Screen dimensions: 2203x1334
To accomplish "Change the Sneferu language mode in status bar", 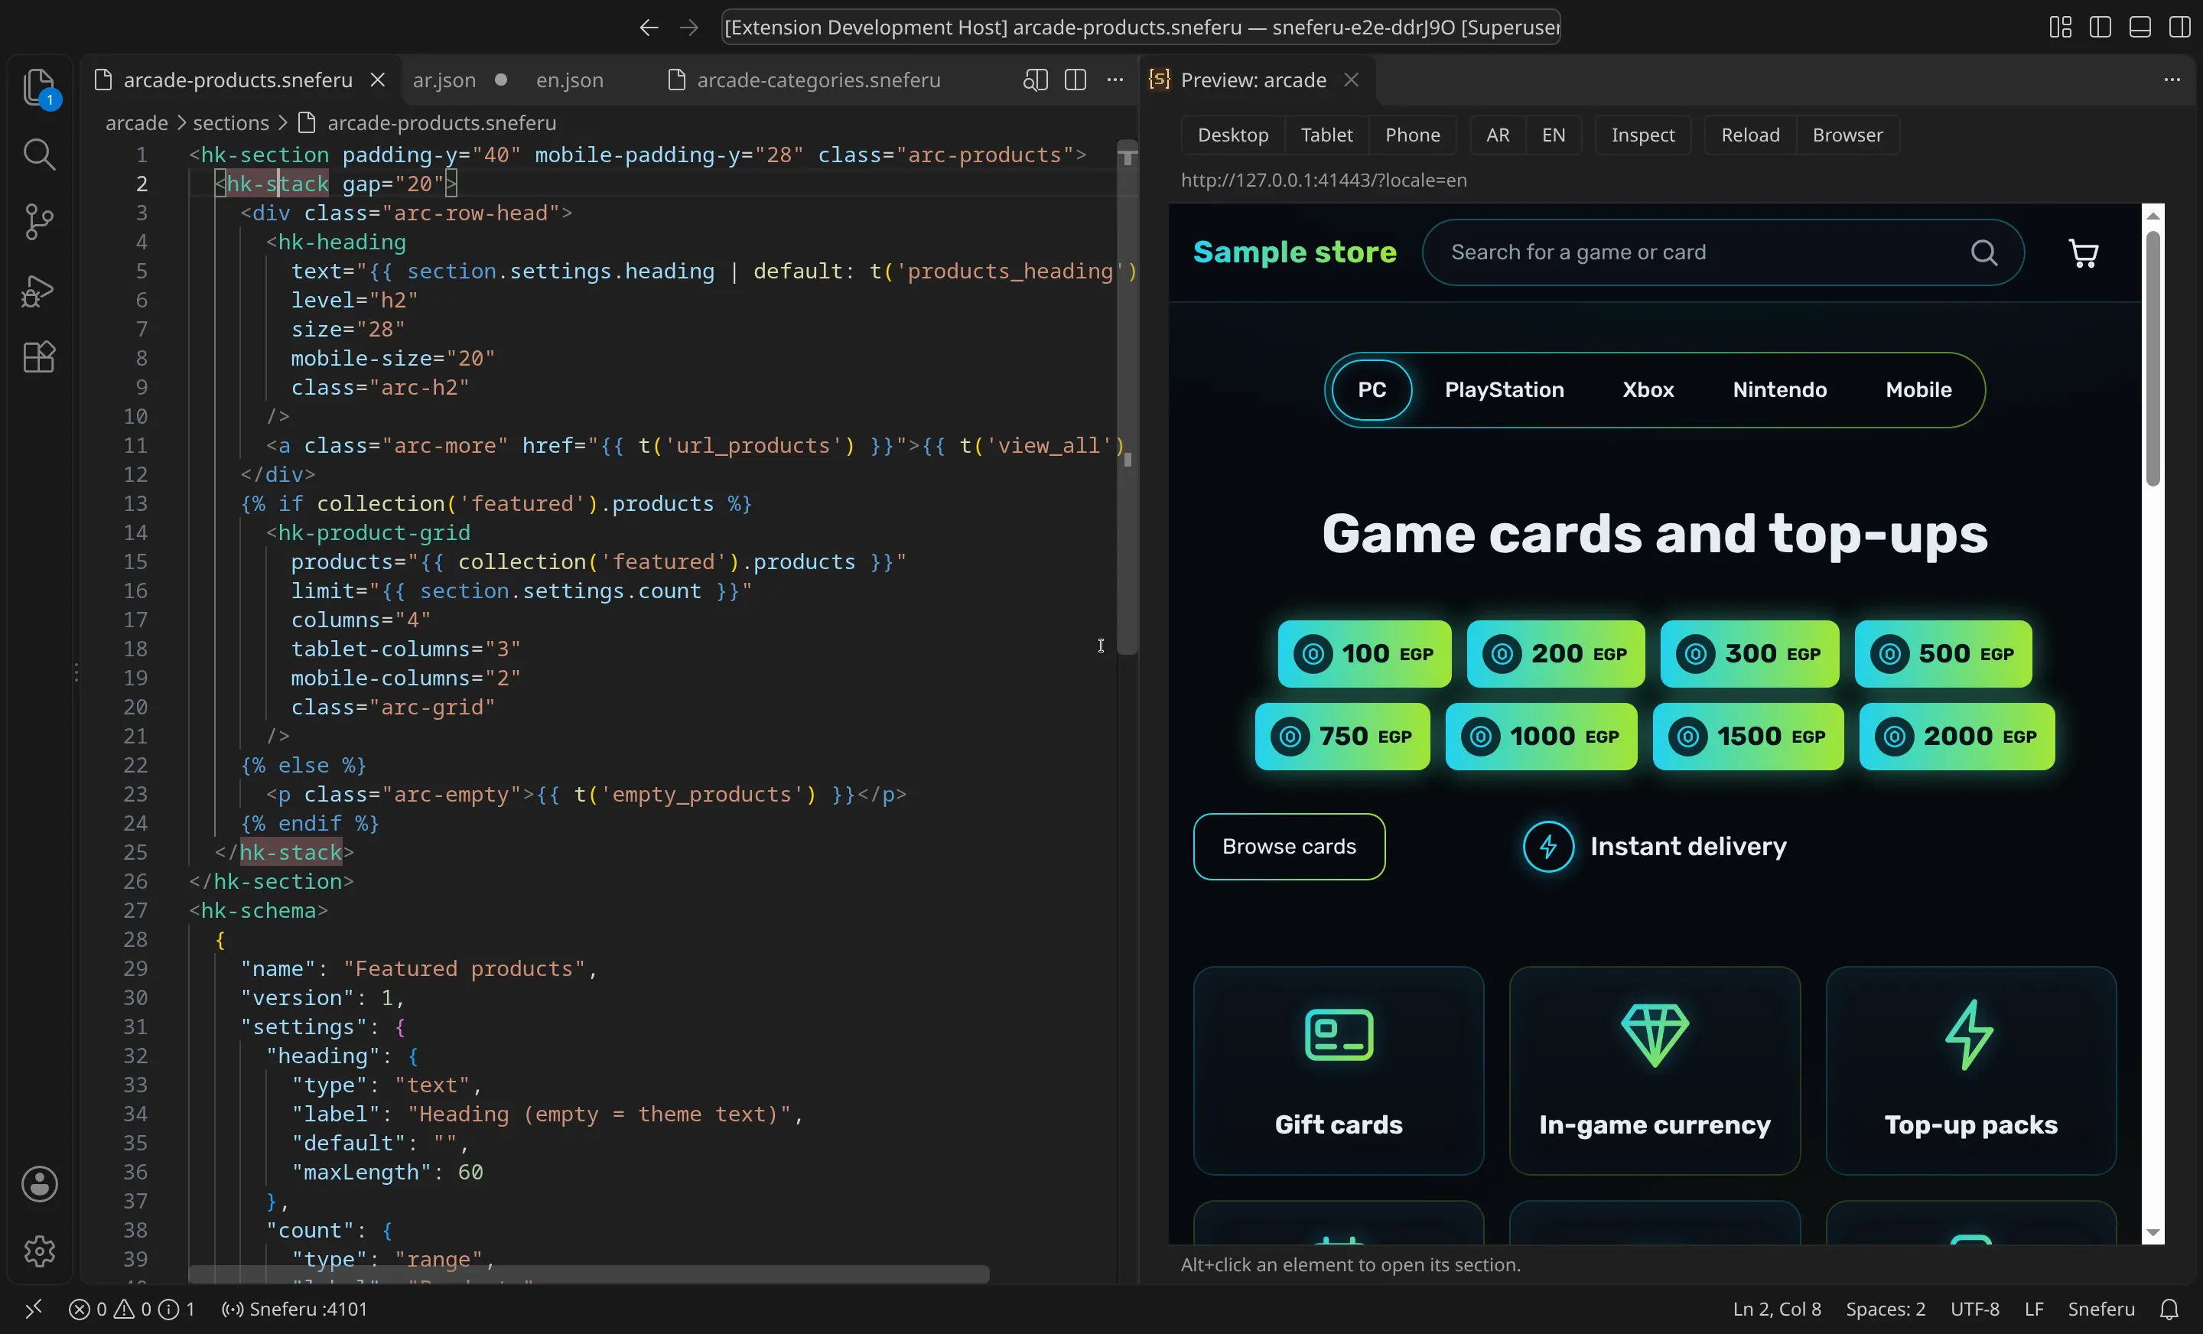I will coord(2101,1309).
